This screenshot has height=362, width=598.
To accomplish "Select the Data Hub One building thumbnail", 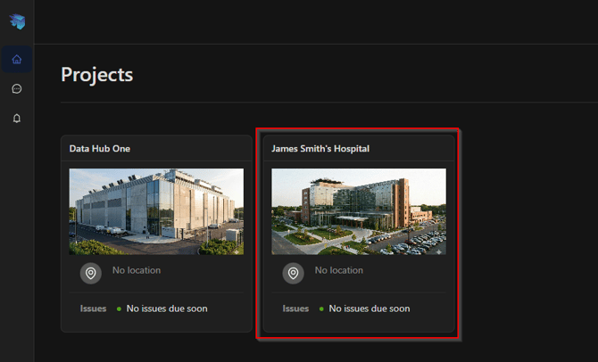I will (x=156, y=211).
